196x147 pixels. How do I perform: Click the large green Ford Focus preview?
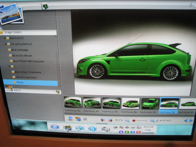click(133, 53)
